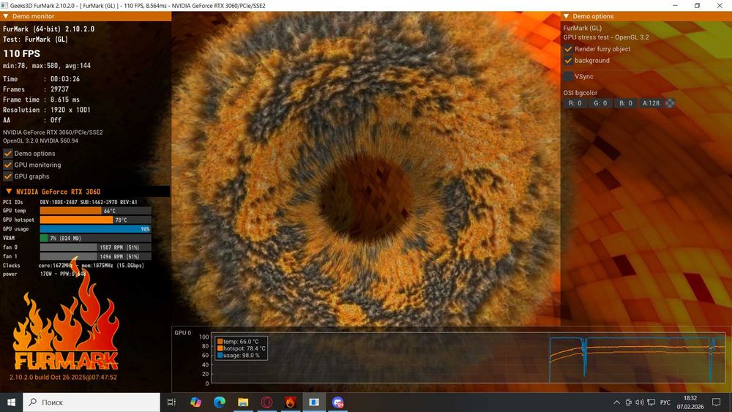Viewport: 732px width, 412px height.
Task: Open File Explorer from the taskbar
Action: [x=243, y=402]
